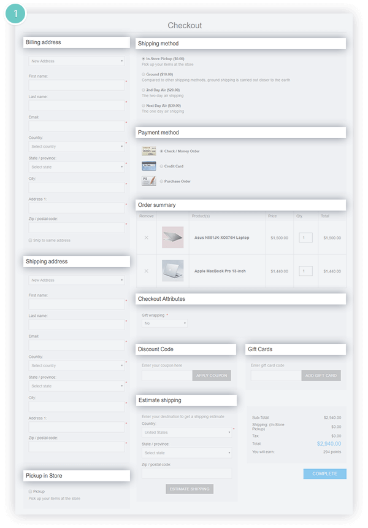
Task: Focus billing Last name field
Action: pyautogui.click(x=76, y=106)
